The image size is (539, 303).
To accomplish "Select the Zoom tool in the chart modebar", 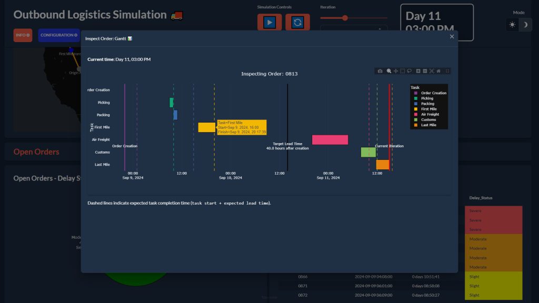I will click(x=389, y=71).
